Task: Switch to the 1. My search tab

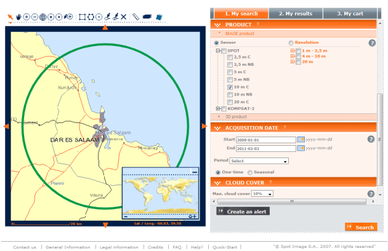Action: (x=241, y=14)
